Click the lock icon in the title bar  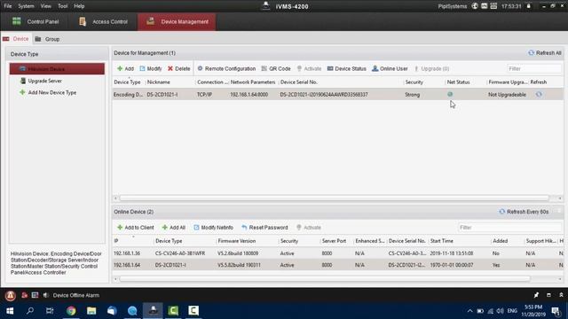click(529, 6)
